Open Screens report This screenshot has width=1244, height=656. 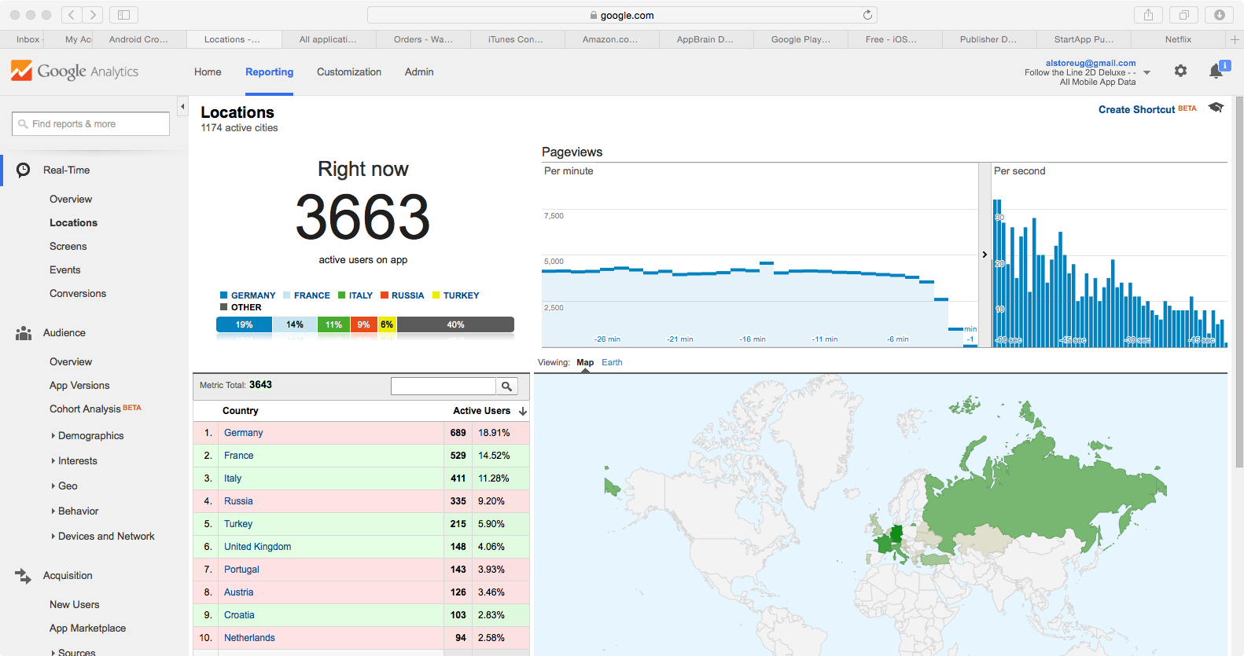coord(68,247)
